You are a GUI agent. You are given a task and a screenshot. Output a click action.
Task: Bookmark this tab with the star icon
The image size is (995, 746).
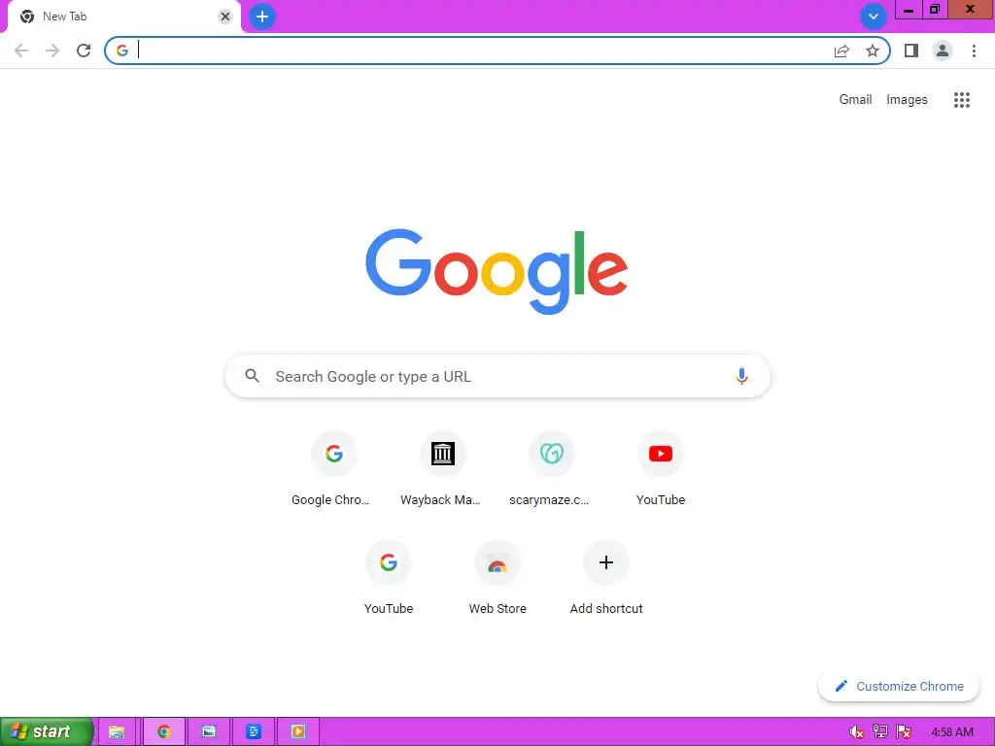(873, 51)
